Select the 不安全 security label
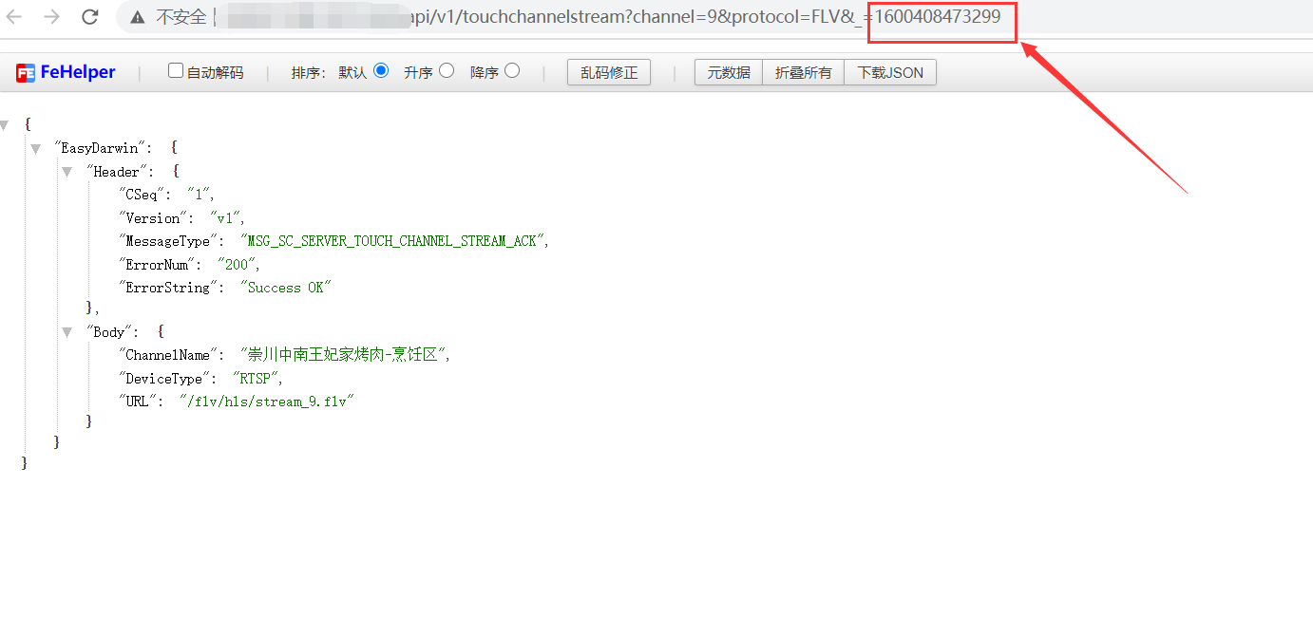Viewport: 1313px width, 617px height. click(181, 17)
